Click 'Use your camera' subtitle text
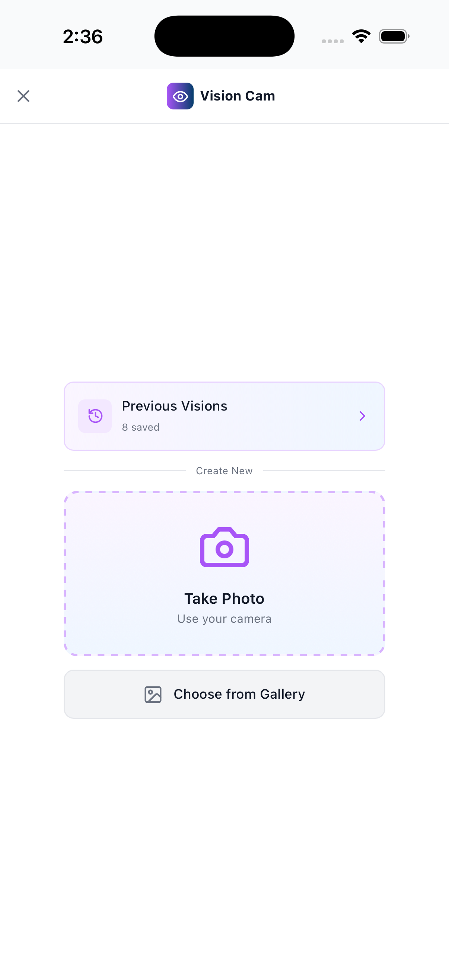The width and height of the screenshot is (449, 976). pyautogui.click(x=224, y=618)
